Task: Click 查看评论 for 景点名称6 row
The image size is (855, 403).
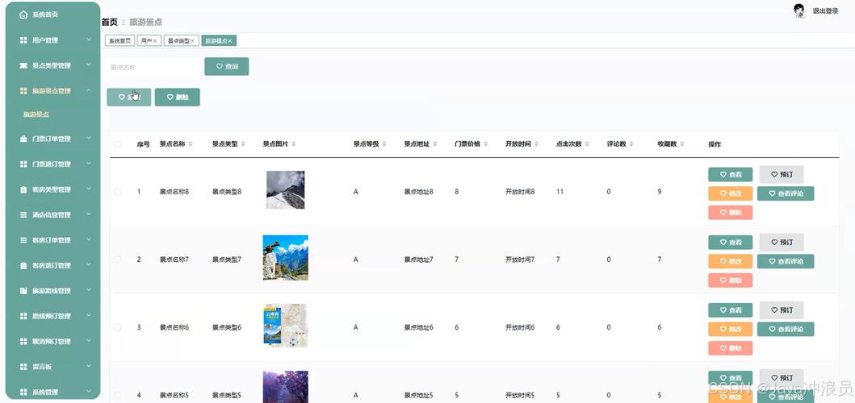Action: [786, 329]
